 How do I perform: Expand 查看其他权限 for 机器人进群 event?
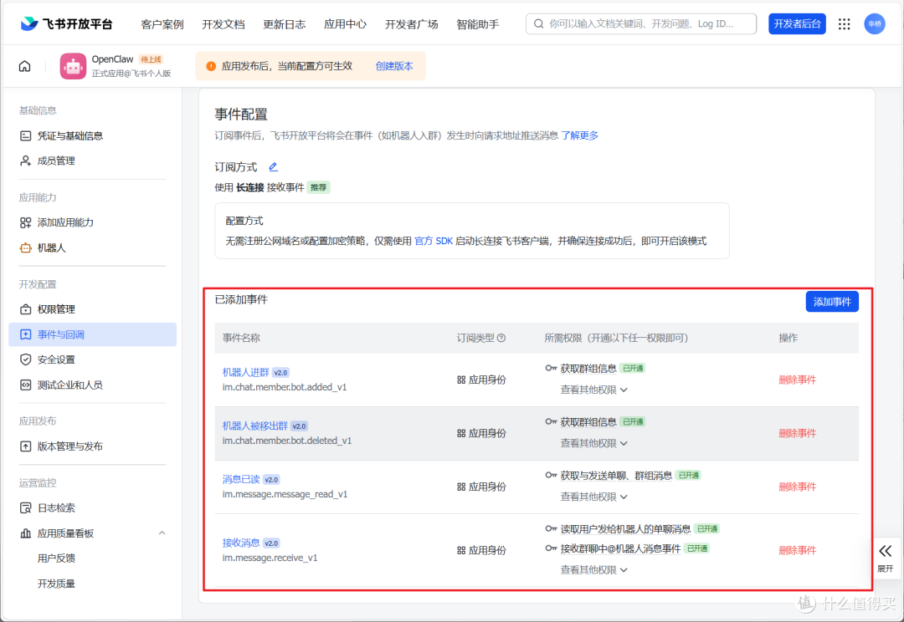coord(593,390)
